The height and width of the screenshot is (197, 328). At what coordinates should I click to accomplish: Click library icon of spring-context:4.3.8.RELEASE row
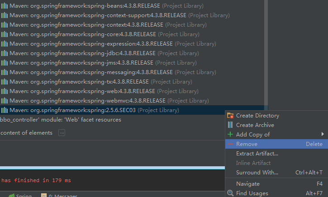point(5,25)
